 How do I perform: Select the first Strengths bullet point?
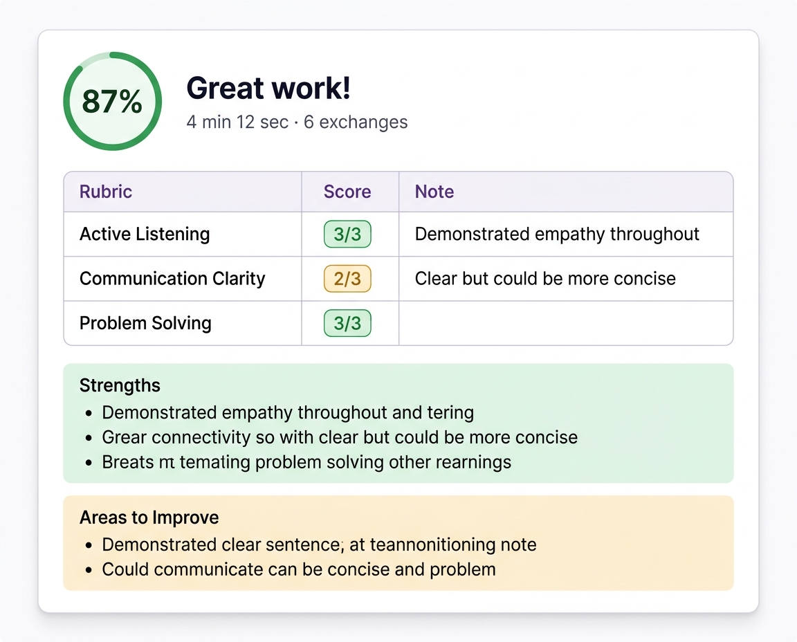tap(288, 412)
